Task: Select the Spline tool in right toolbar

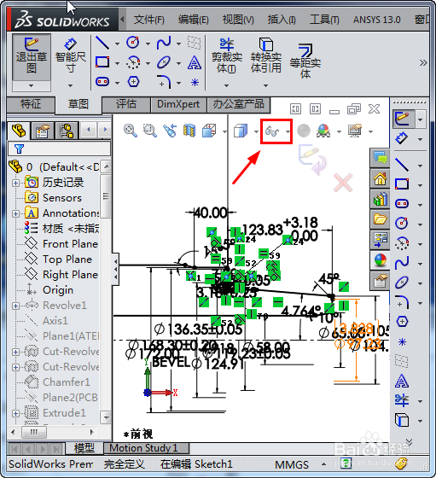Action: tap(402, 263)
